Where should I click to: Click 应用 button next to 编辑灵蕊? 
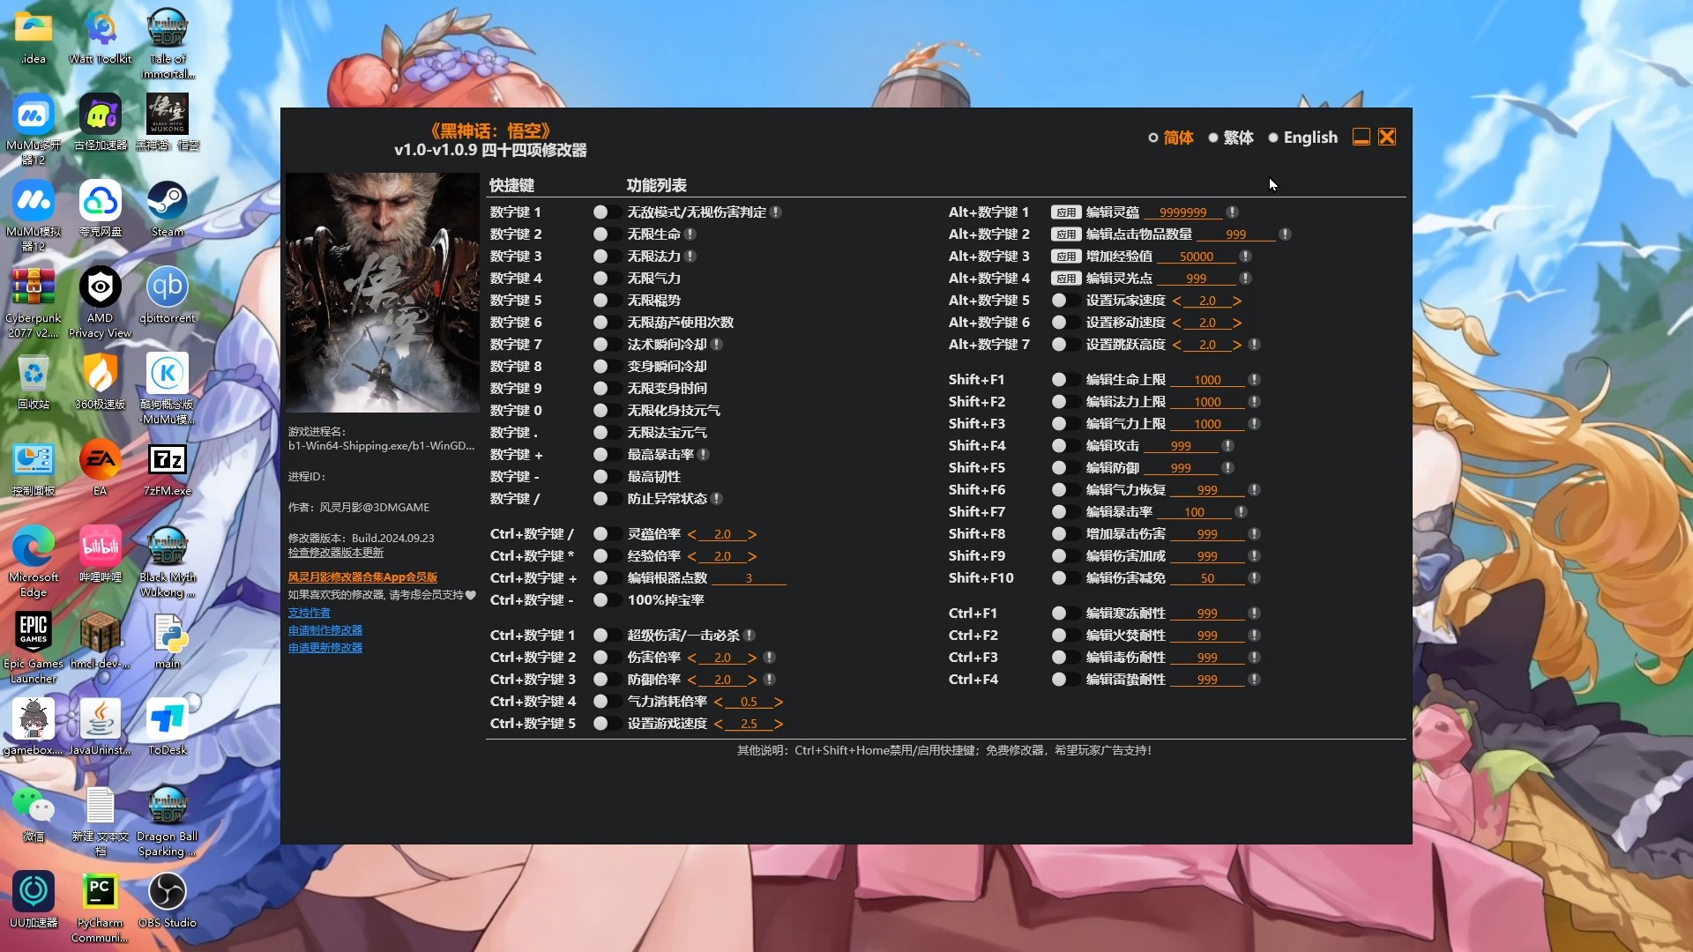1064,212
